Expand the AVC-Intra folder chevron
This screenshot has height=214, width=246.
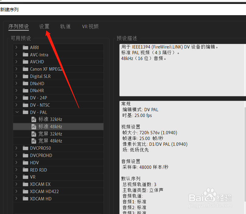[16, 55]
